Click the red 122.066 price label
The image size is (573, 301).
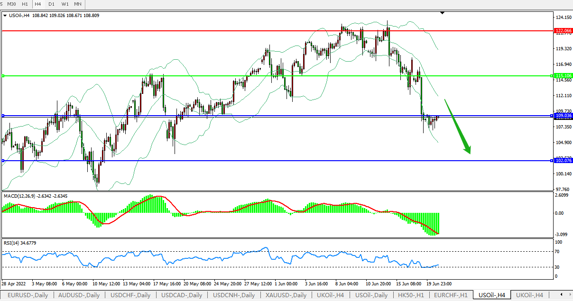click(563, 30)
